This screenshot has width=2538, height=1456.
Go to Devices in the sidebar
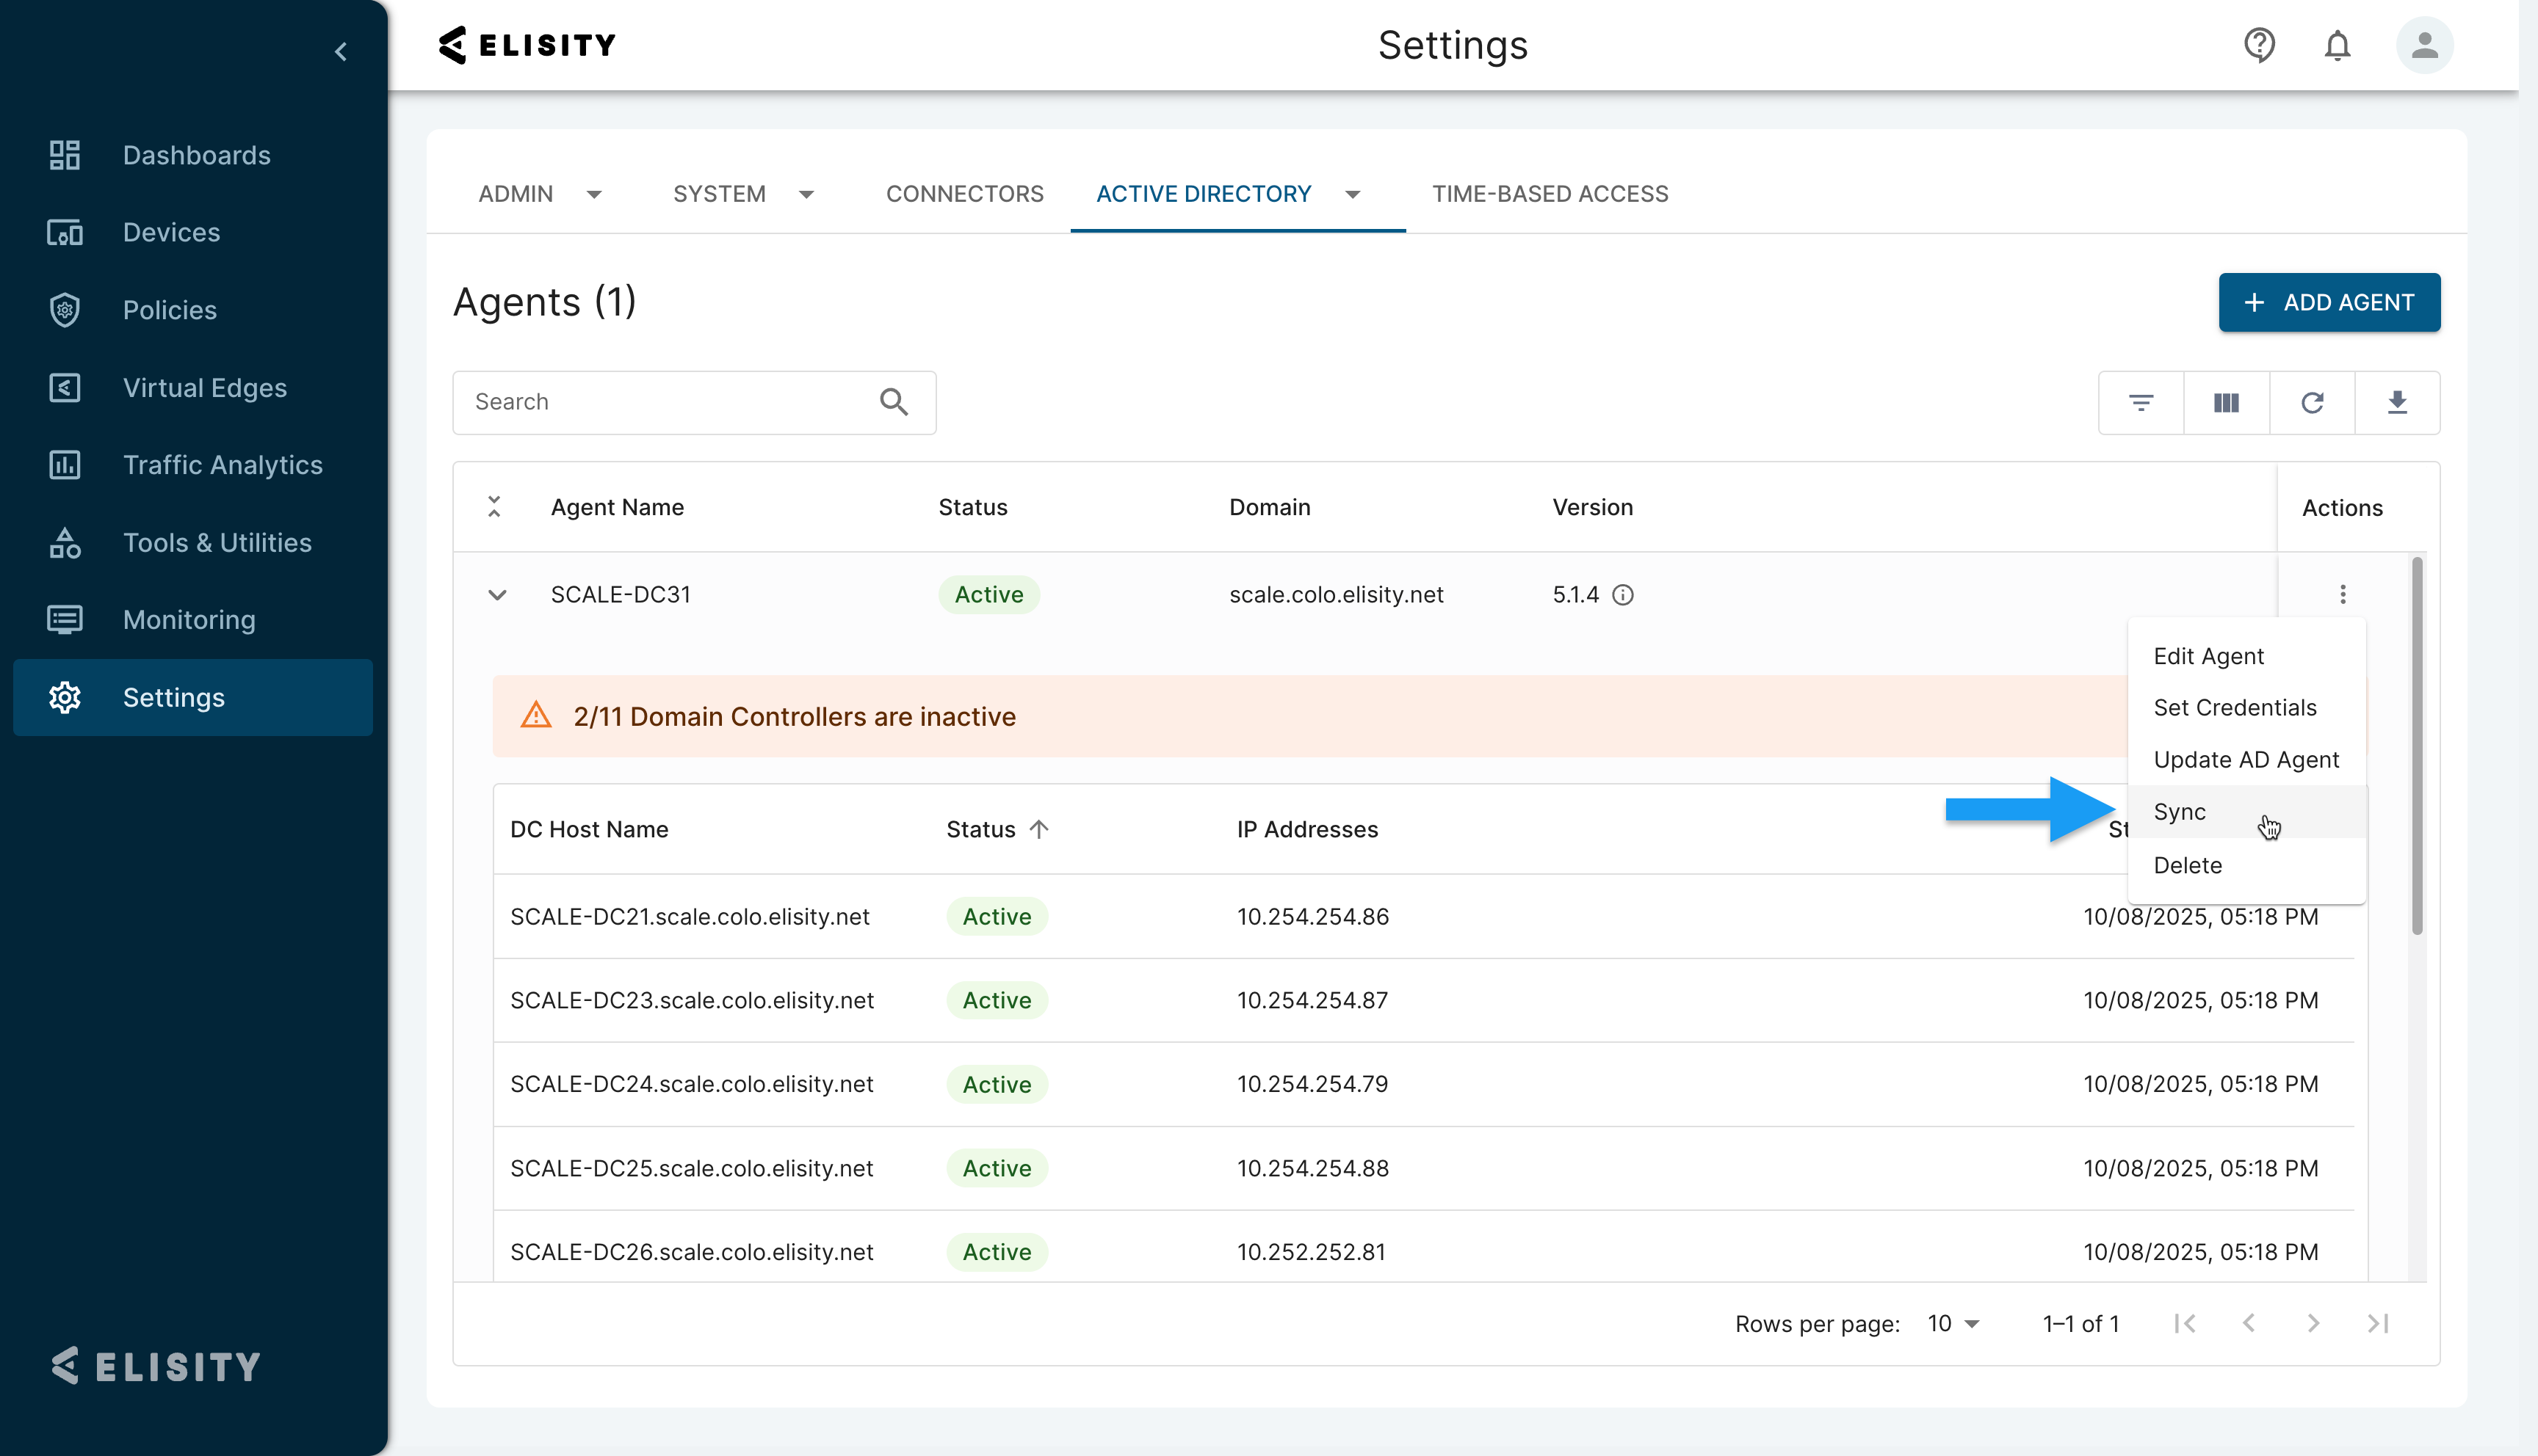pyautogui.click(x=171, y=232)
